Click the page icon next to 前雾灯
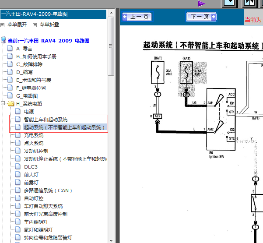This screenshot has width=263, height=243. point(18,182)
